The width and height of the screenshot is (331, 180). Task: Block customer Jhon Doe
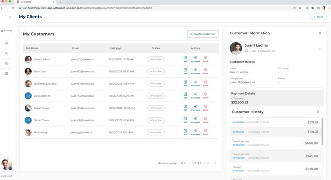(206, 71)
